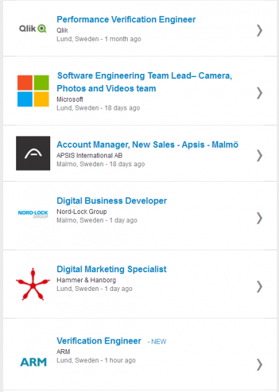The height and width of the screenshot is (392, 279).
Task: Click chevron arrow for Nord-Lock job
Action: (260, 218)
